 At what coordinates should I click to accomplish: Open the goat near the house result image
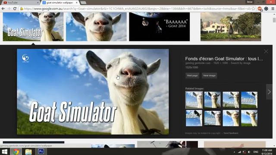tap(231, 27)
